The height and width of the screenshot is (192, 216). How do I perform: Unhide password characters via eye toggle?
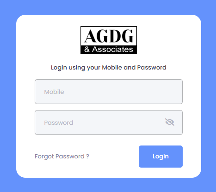pyautogui.click(x=170, y=122)
